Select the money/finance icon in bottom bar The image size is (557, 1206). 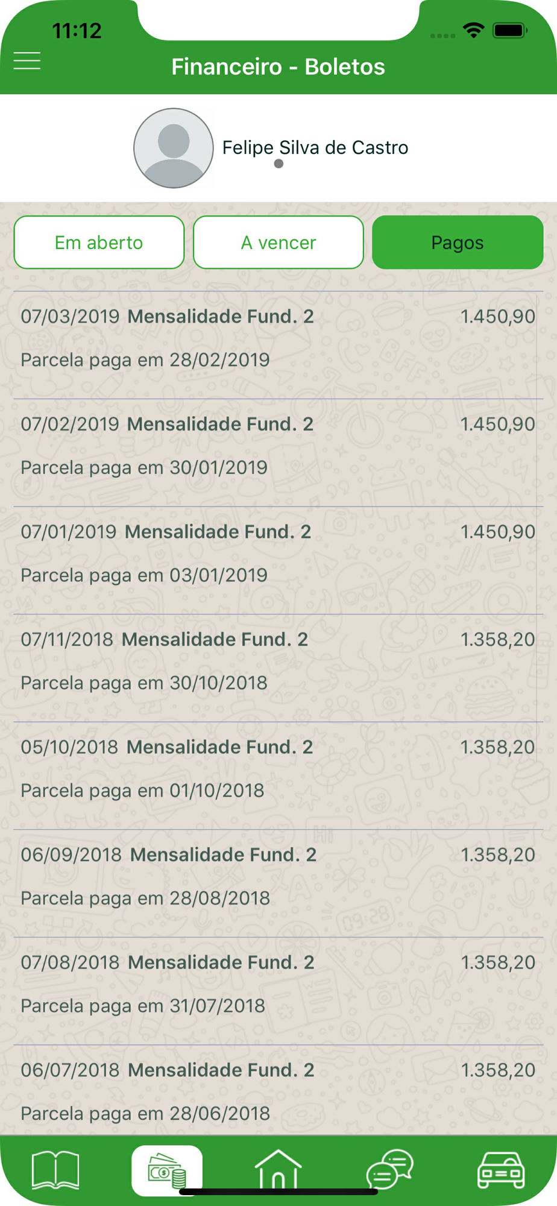click(x=167, y=1170)
